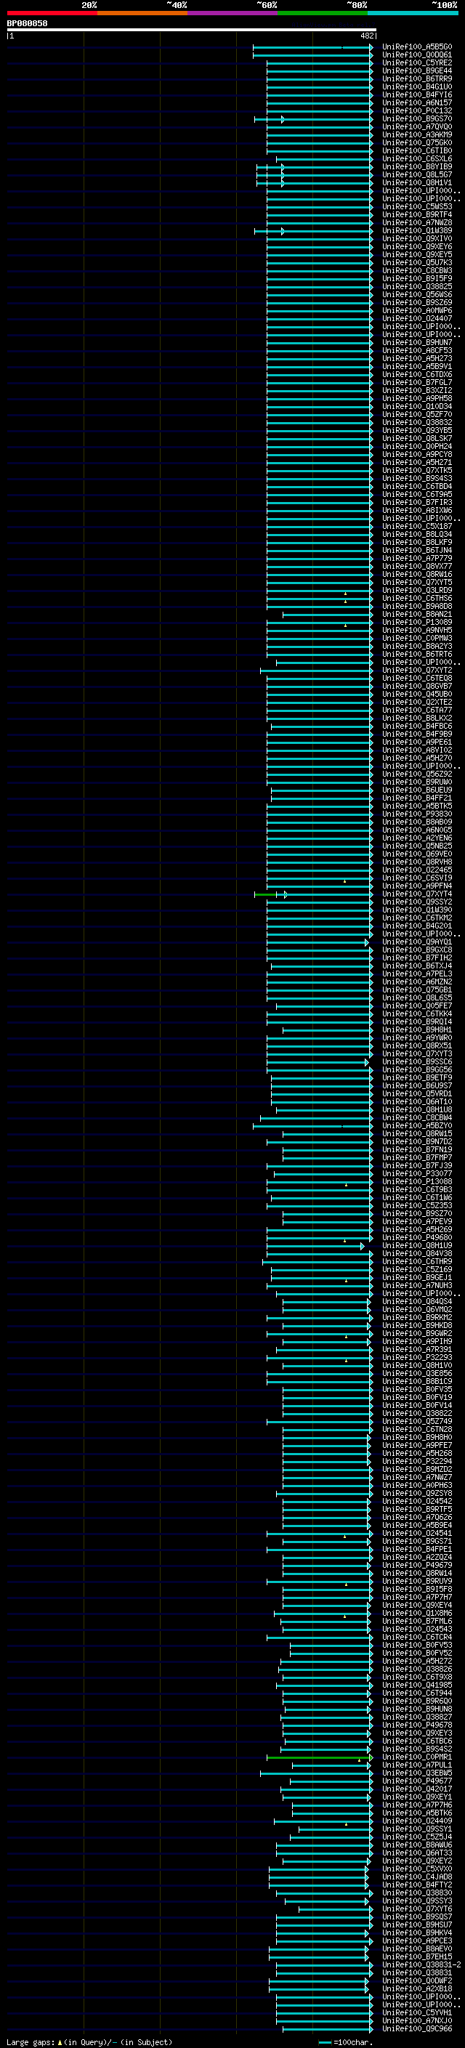
Task: Click the UniRef100_Q9AYQ1 label
Action: coord(416,942)
